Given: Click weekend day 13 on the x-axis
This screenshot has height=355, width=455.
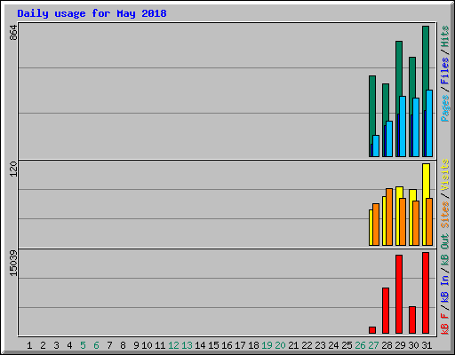Looking at the screenshot, I should point(187,345).
